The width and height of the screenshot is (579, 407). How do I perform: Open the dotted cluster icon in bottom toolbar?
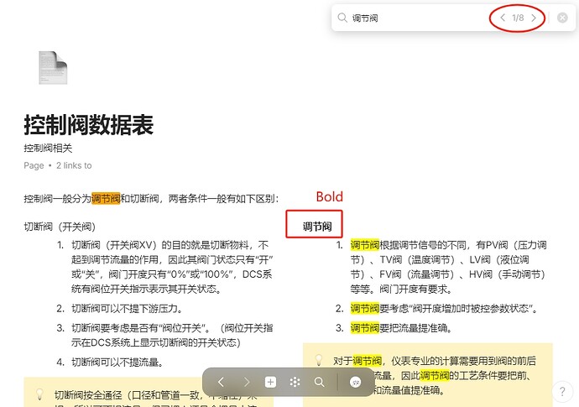(x=295, y=382)
